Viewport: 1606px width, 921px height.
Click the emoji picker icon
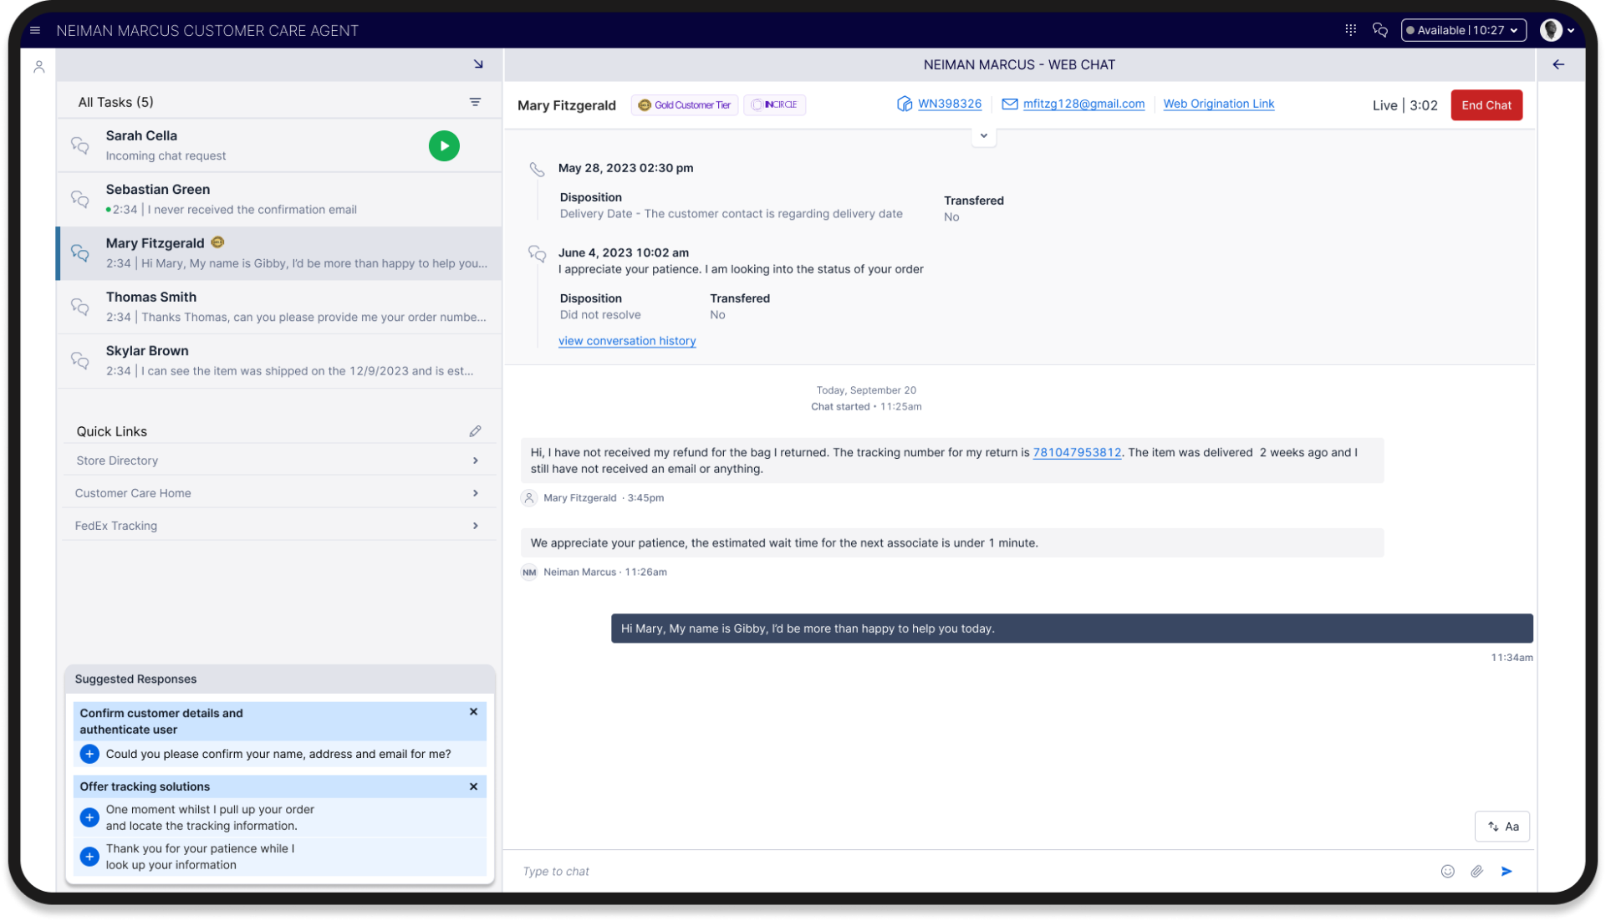tap(1447, 872)
